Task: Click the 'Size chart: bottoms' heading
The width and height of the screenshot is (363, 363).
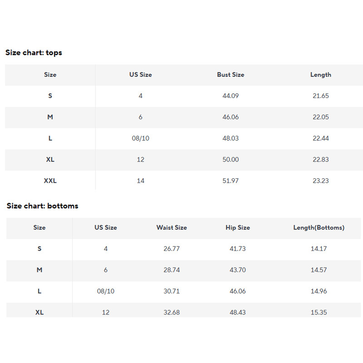Action: click(42, 206)
